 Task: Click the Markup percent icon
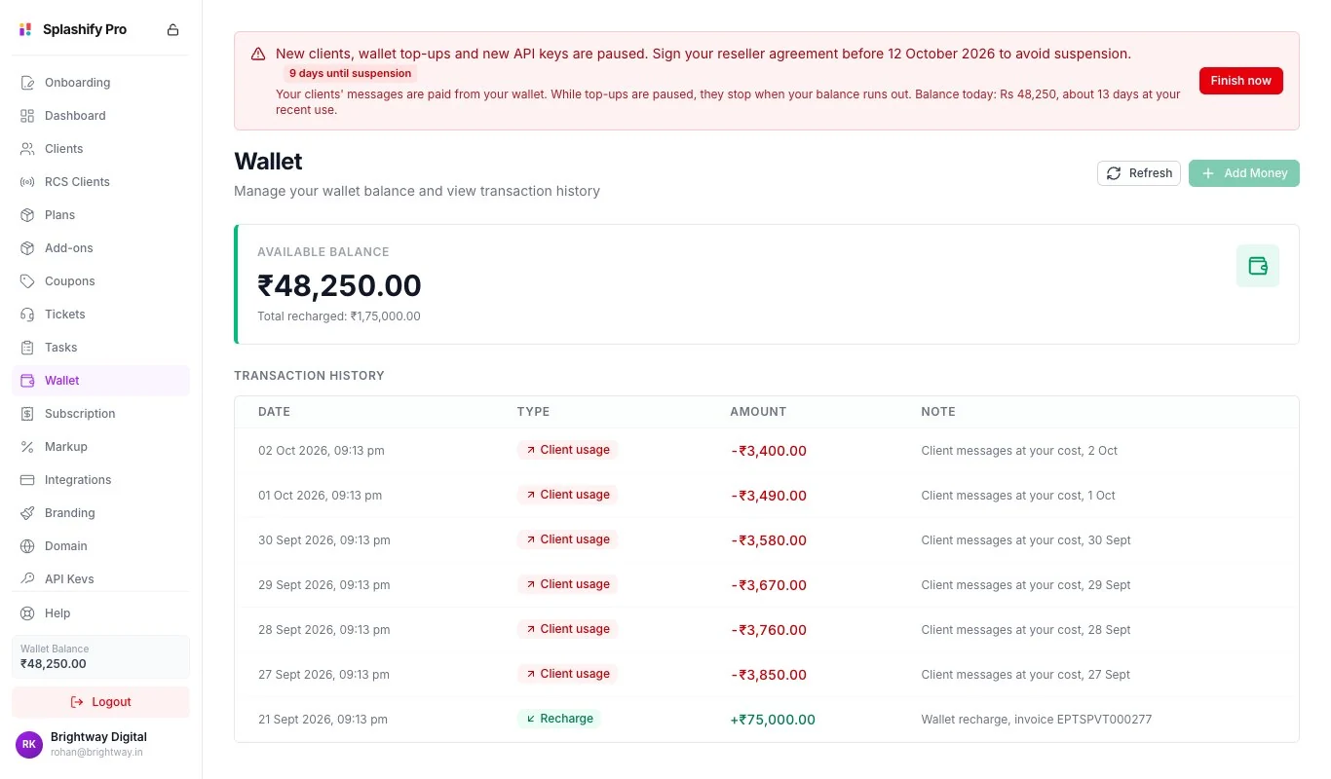point(27,447)
